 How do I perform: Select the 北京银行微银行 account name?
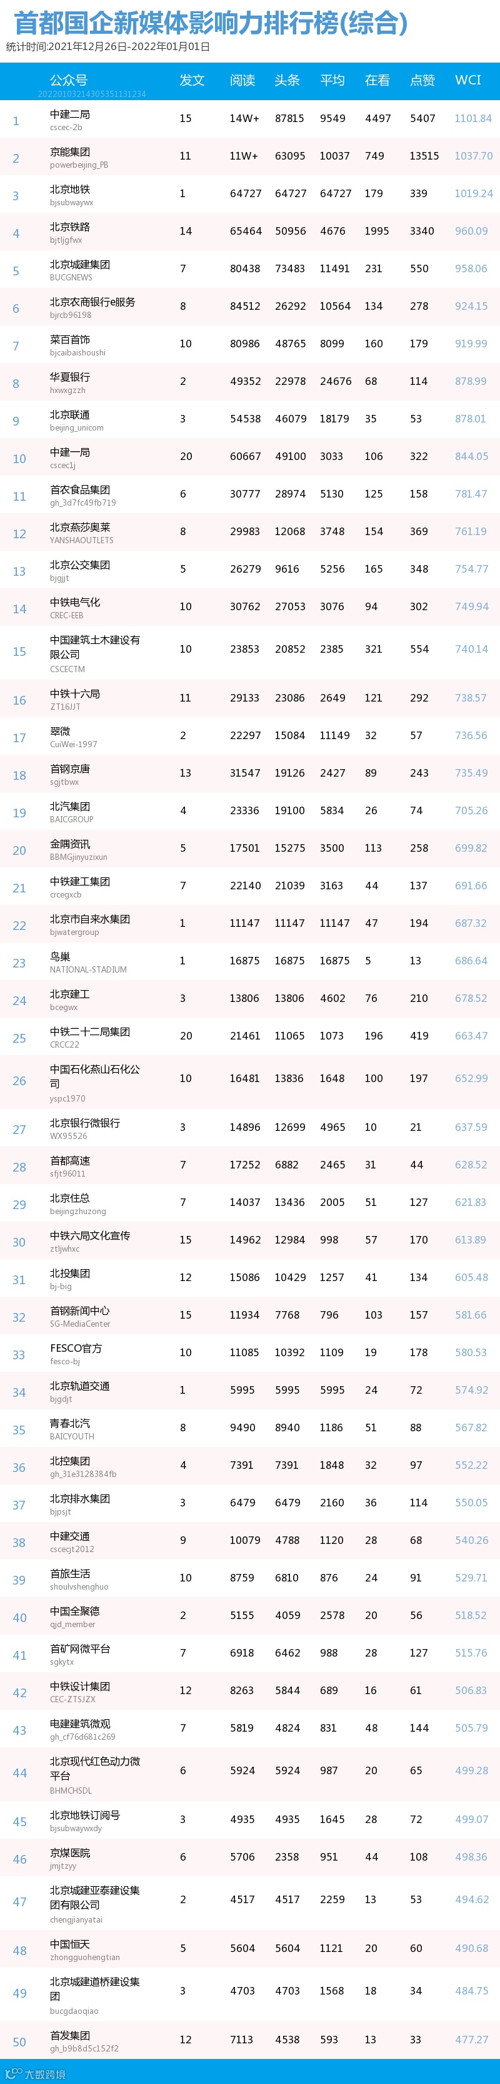(x=85, y=1123)
